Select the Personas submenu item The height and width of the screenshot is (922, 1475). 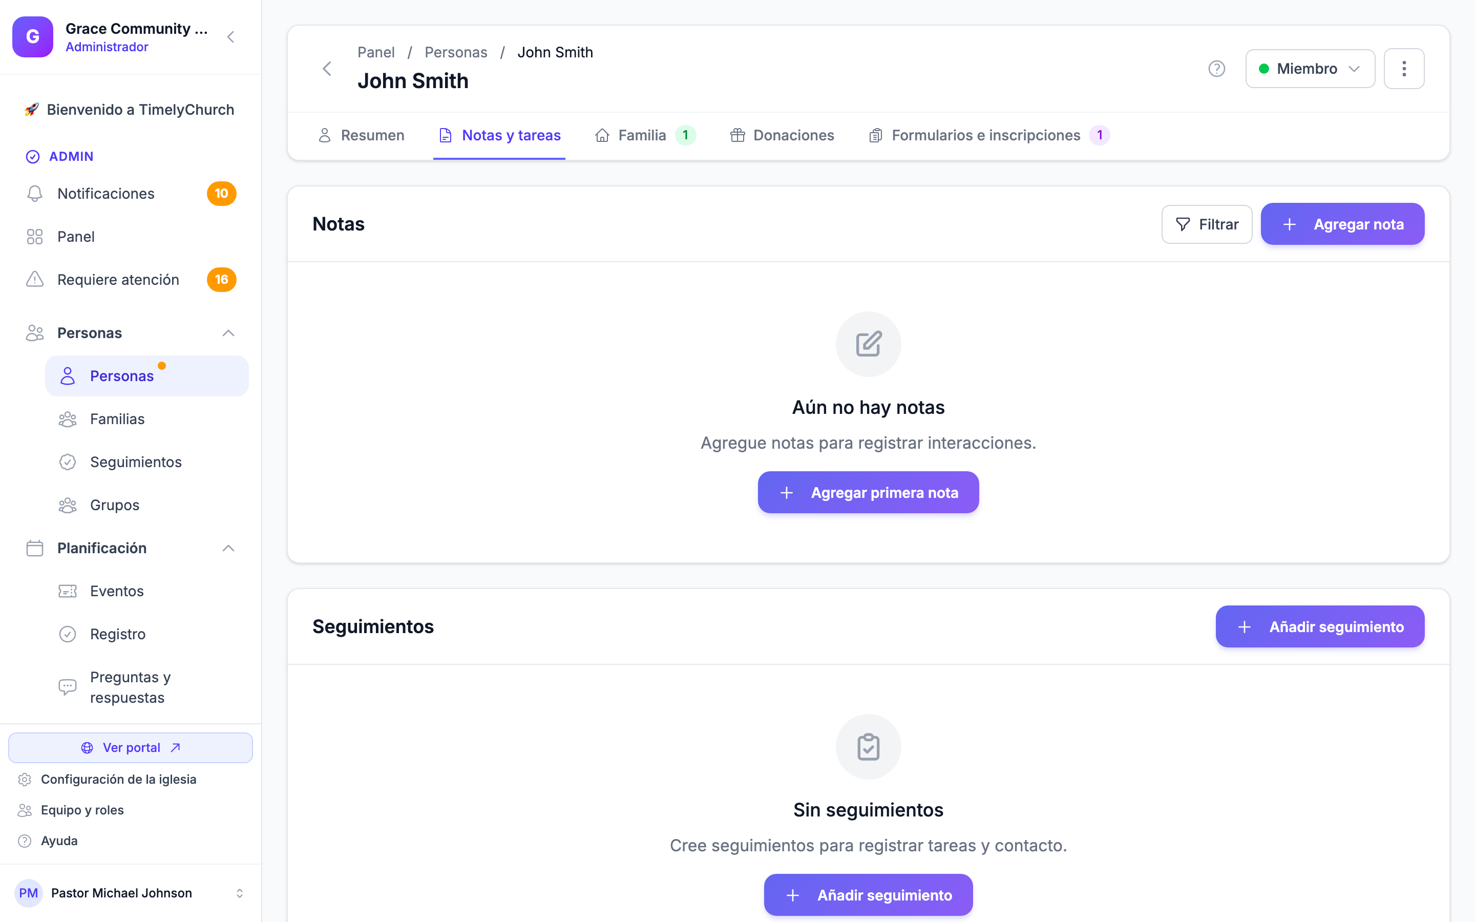(147, 376)
